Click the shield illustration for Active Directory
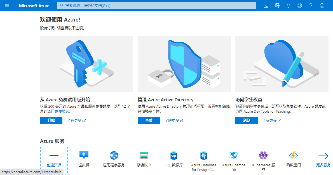The height and width of the screenshot is (175, 333). pyautogui.click(x=184, y=64)
